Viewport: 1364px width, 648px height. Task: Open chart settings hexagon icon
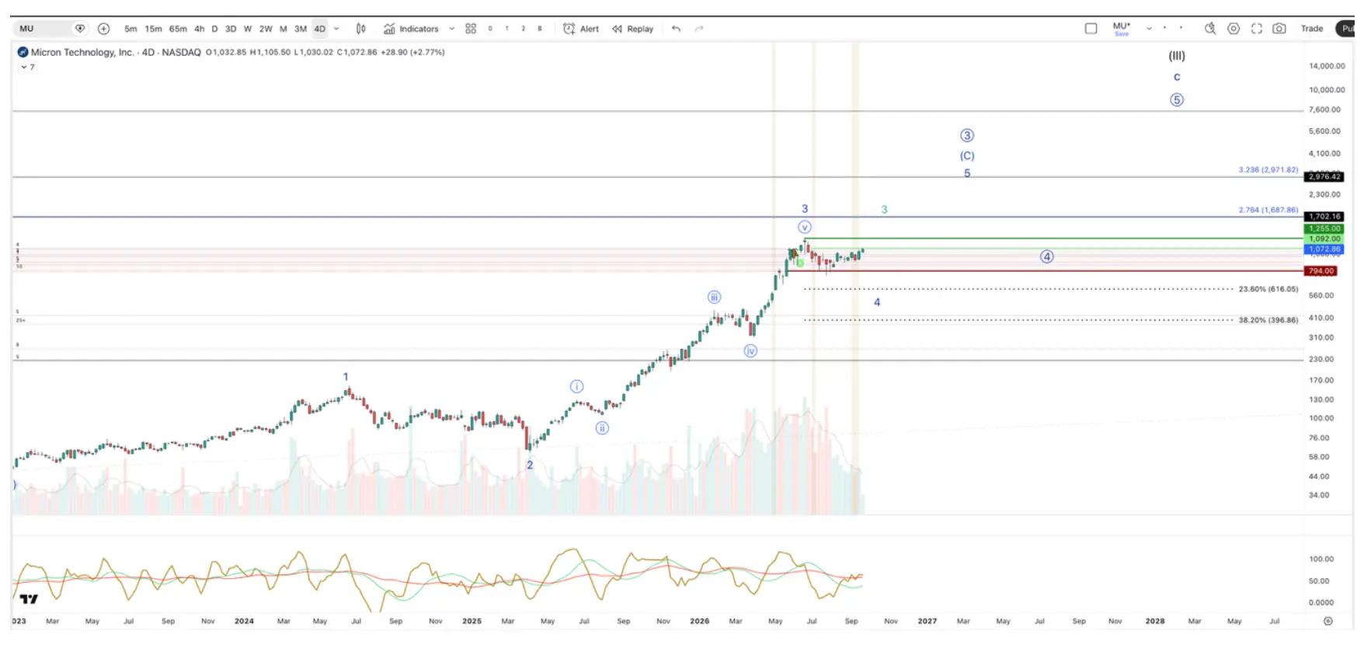point(1234,29)
